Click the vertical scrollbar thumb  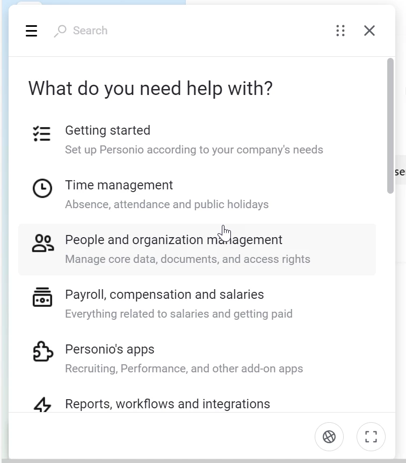(390, 126)
